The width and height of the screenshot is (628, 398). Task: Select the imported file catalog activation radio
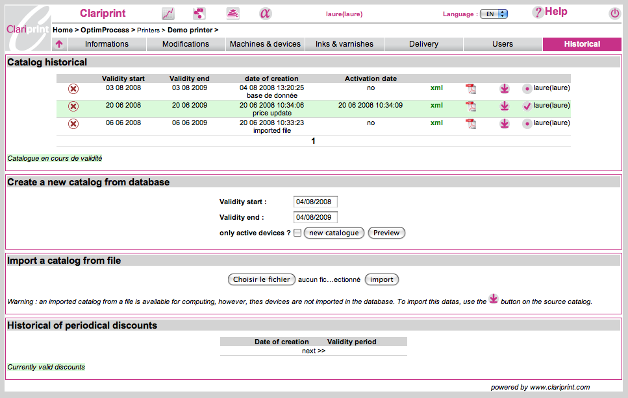point(527,124)
